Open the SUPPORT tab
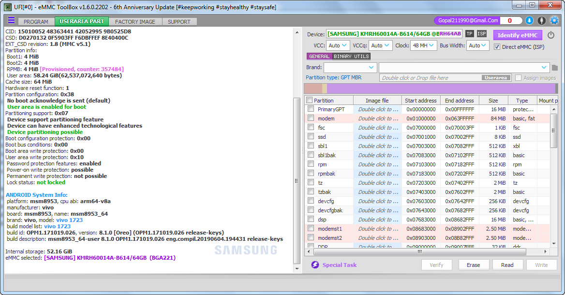565x295 pixels. [179, 22]
